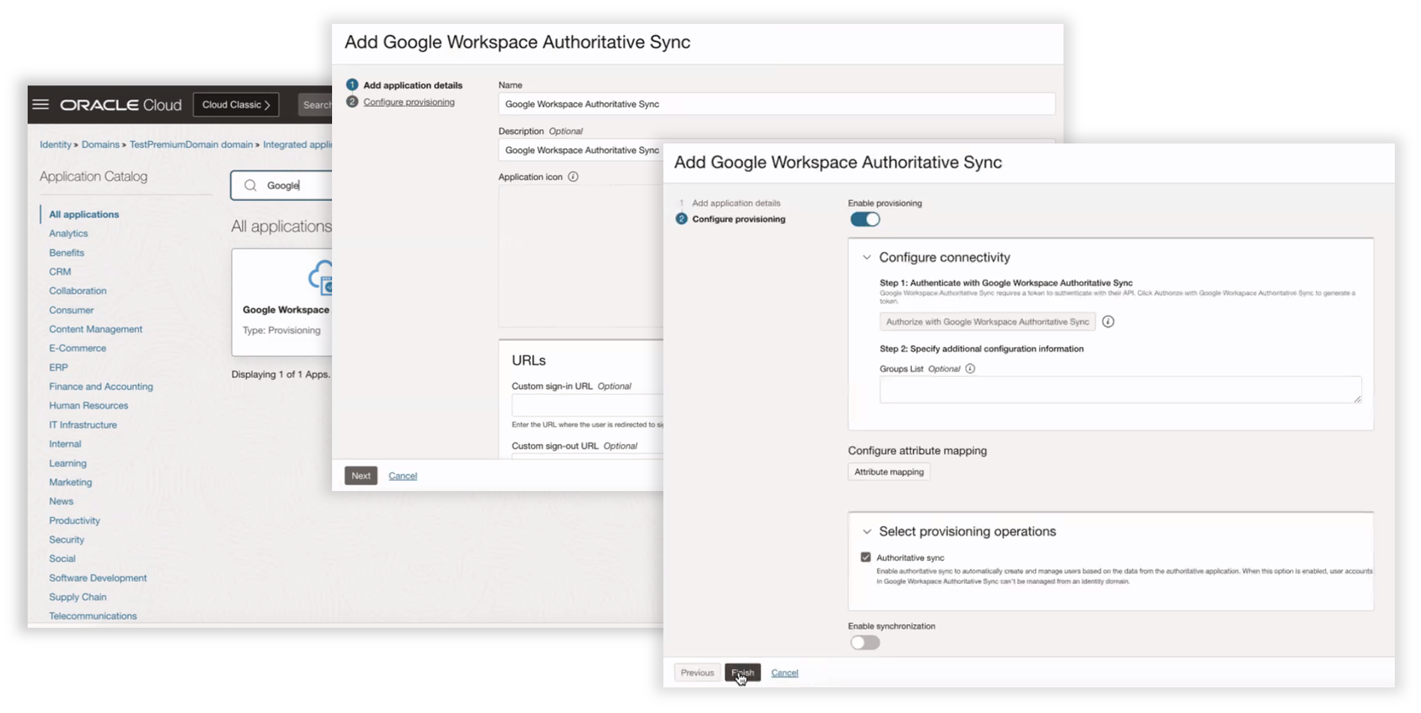Collapse the Configure connectivity section
The width and height of the screenshot is (1421, 713).
[x=866, y=257]
